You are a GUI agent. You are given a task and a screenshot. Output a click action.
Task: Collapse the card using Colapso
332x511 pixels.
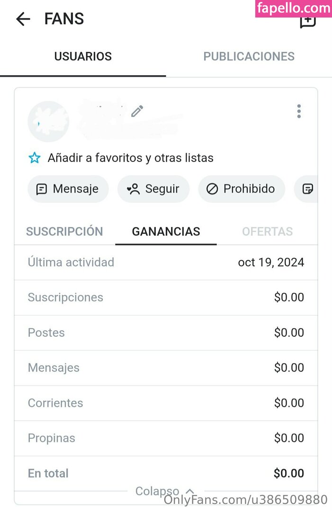157,491
